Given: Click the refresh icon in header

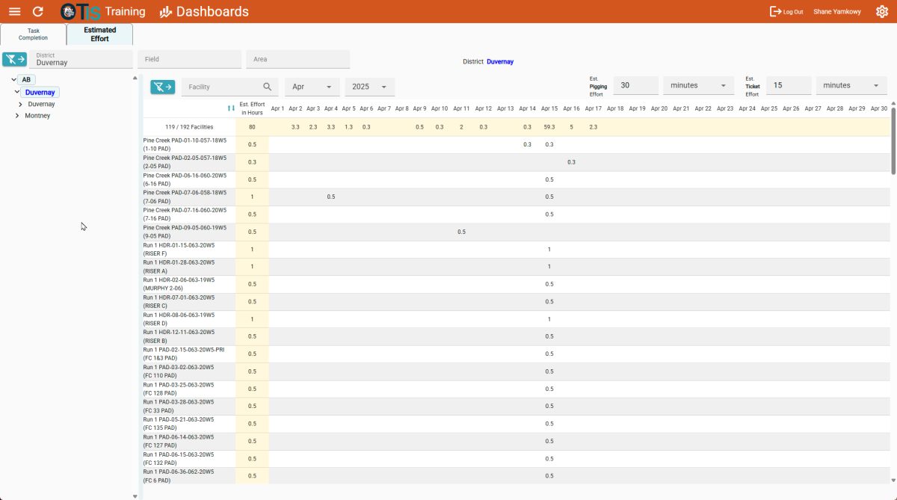Looking at the screenshot, I should [38, 11].
